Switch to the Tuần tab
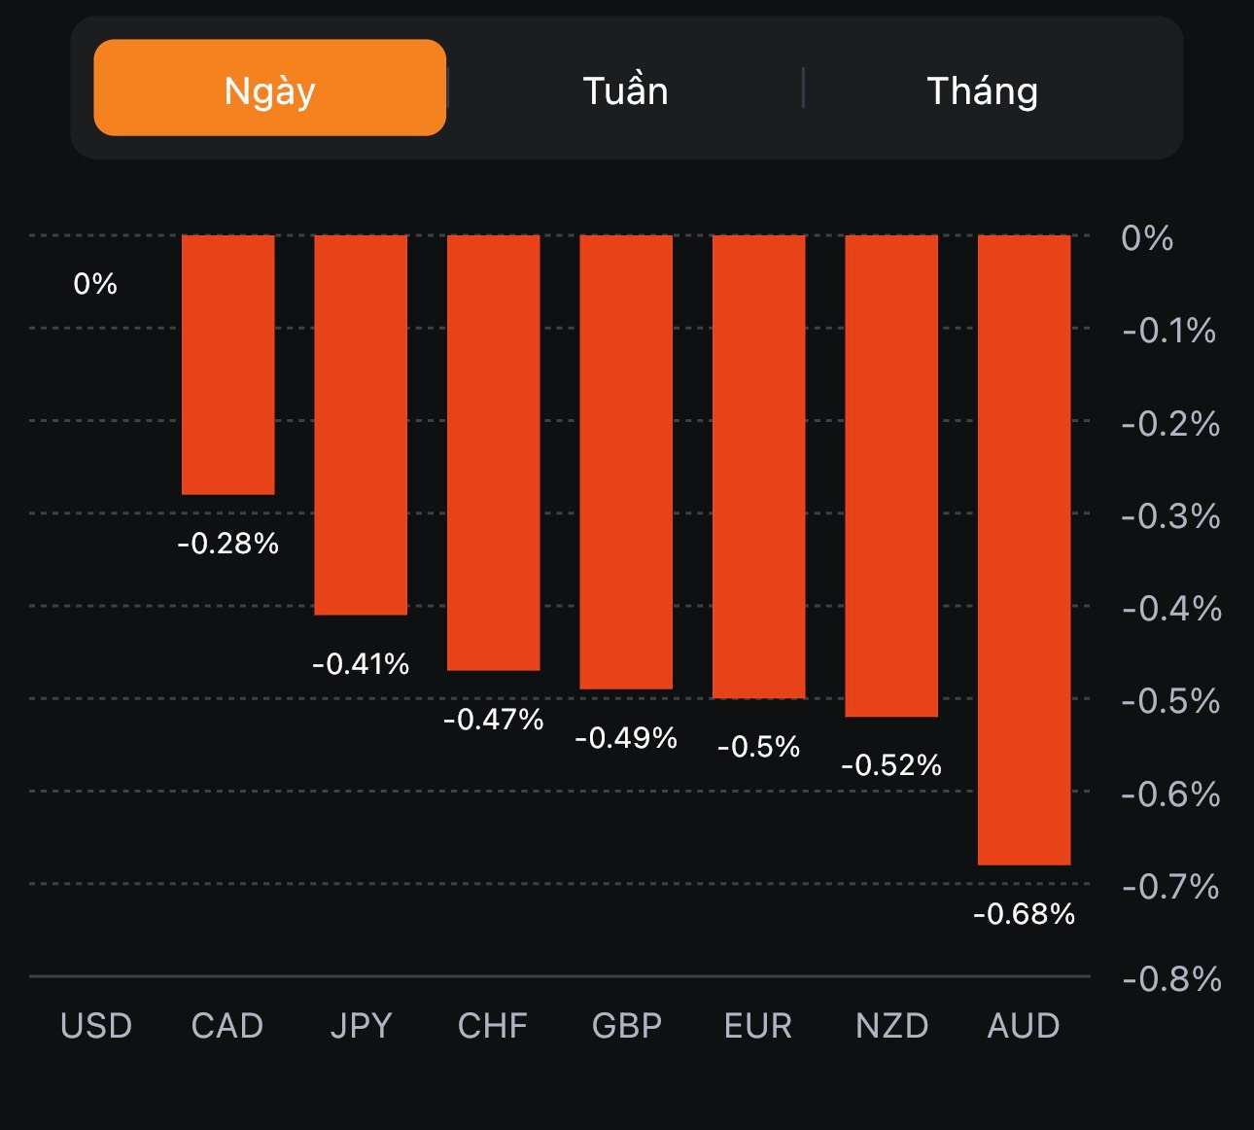 click(625, 90)
